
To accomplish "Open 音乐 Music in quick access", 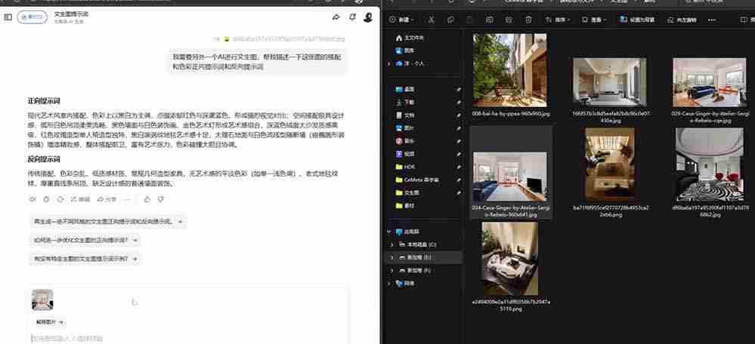I will [x=405, y=141].
